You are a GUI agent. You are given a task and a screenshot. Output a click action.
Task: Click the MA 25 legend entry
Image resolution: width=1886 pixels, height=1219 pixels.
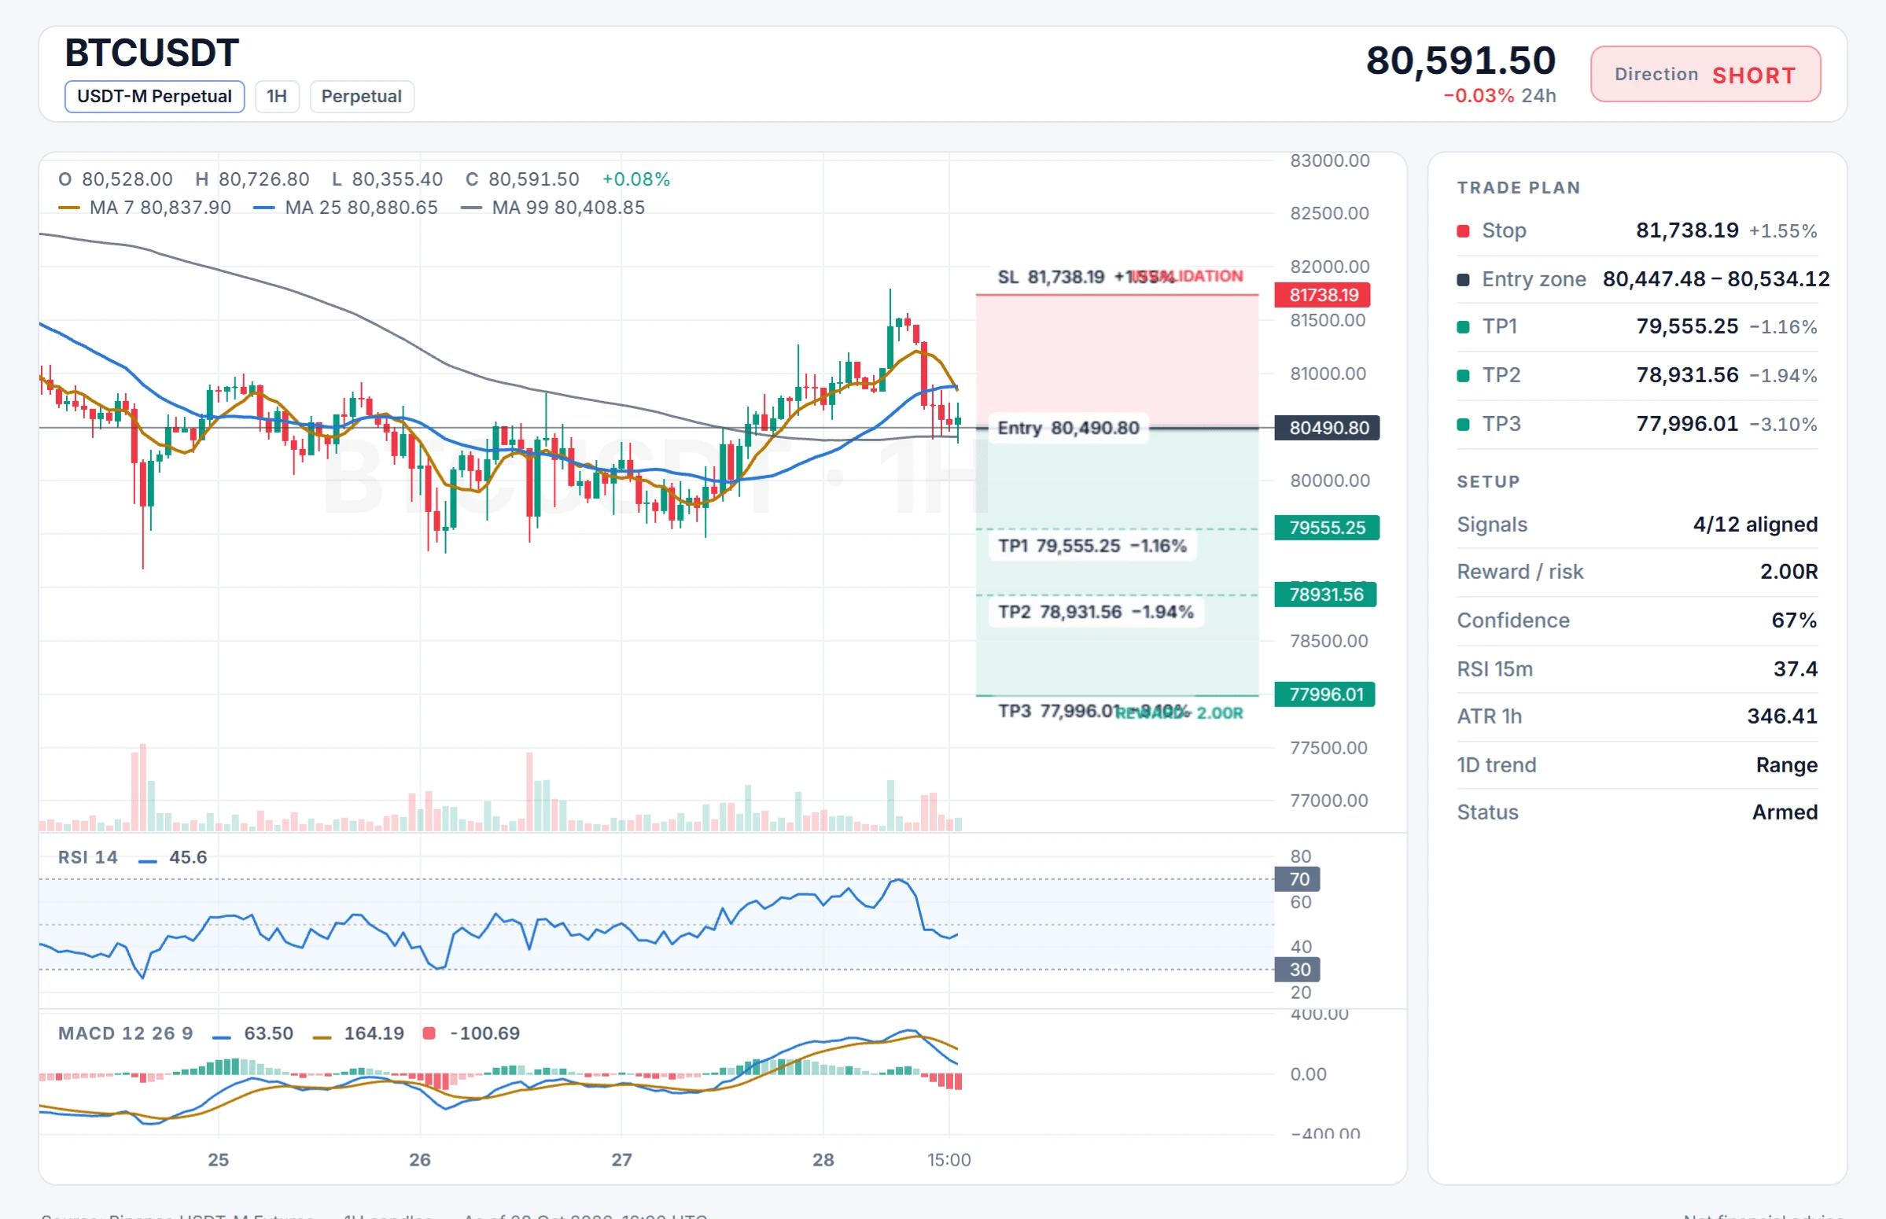point(345,208)
